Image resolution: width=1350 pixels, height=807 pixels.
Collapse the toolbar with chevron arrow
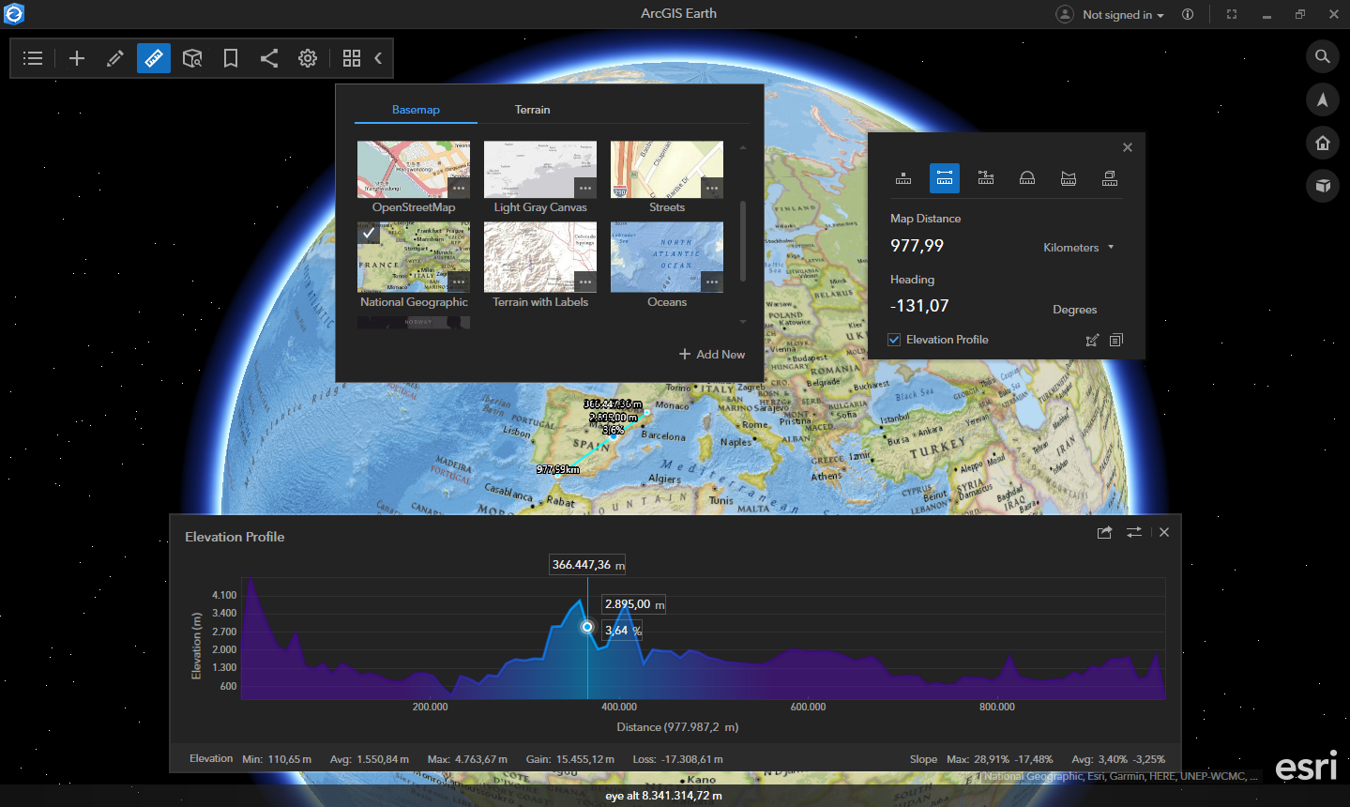(x=378, y=58)
